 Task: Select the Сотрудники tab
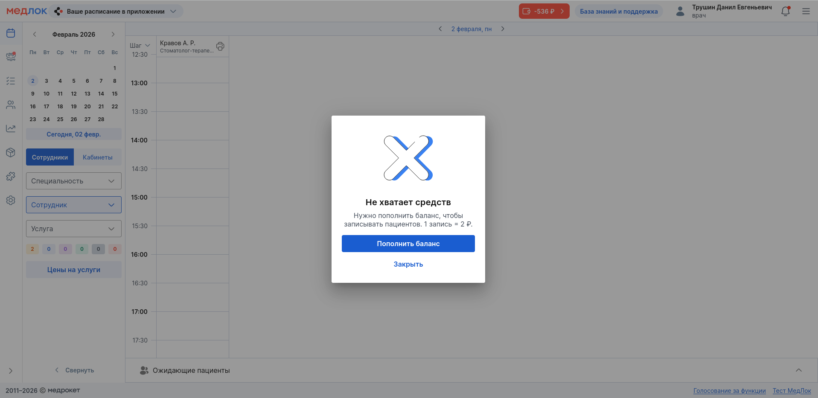50,157
